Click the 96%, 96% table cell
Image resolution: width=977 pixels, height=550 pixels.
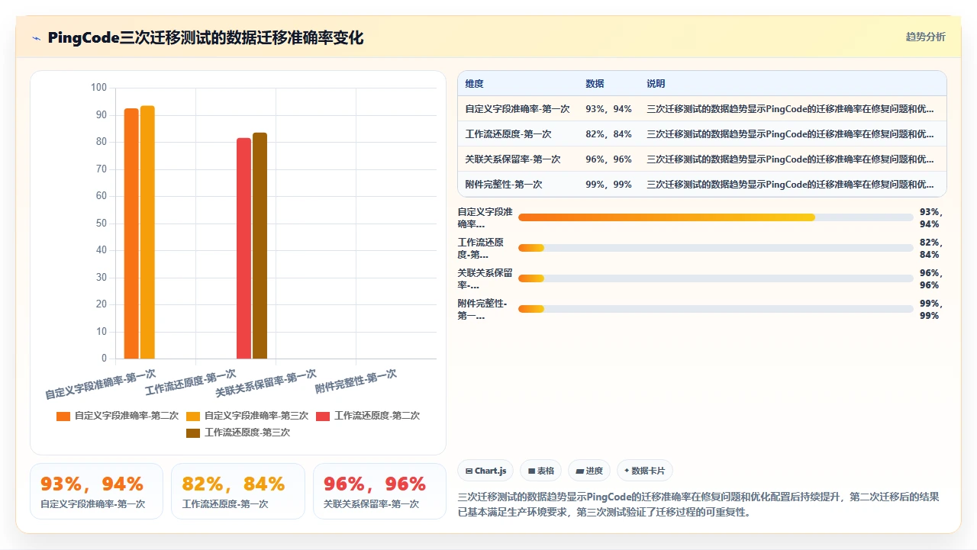pyautogui.click(x=608, y=159)
